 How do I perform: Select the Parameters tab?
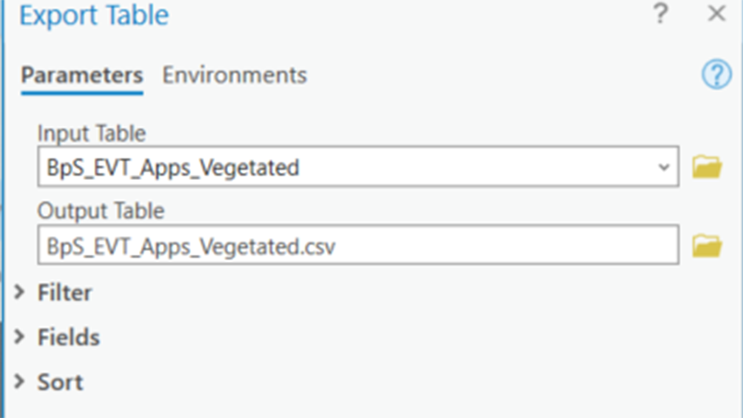(x=81, y=75)
